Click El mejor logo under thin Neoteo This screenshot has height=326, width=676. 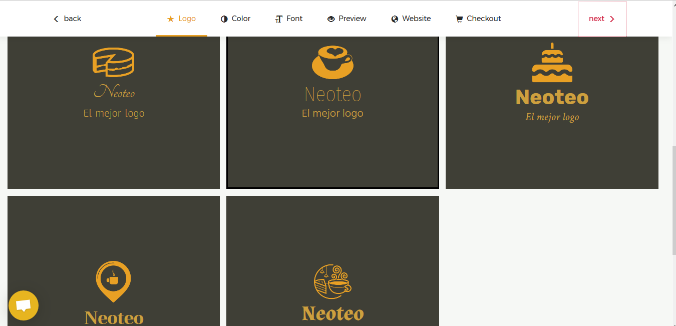coord(332,114)
